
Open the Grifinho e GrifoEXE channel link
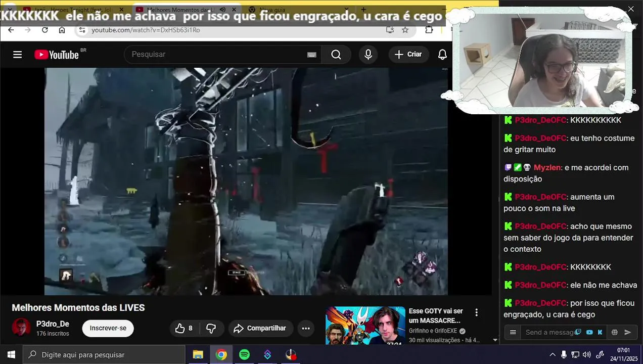point(433,331)
